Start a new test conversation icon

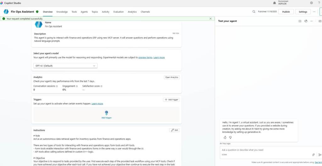click(300, 21)
